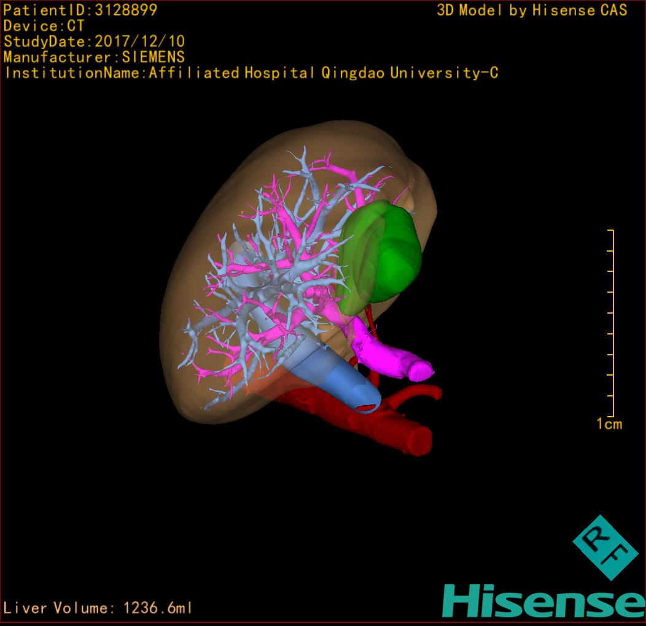Viewport: 646px width, 626px height.
Task: Click the open end of the blue vena cava
Action: click(367, 406)
